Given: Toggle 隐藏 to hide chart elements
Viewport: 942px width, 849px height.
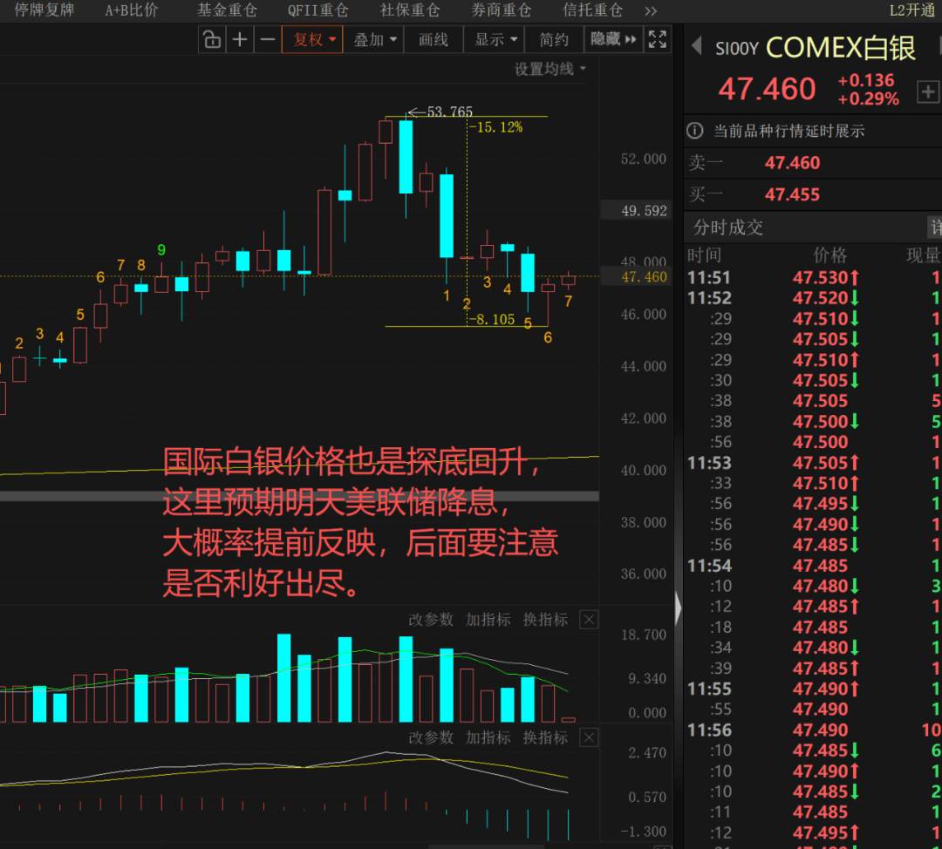Looking at the screenshot, I should 606,39.
